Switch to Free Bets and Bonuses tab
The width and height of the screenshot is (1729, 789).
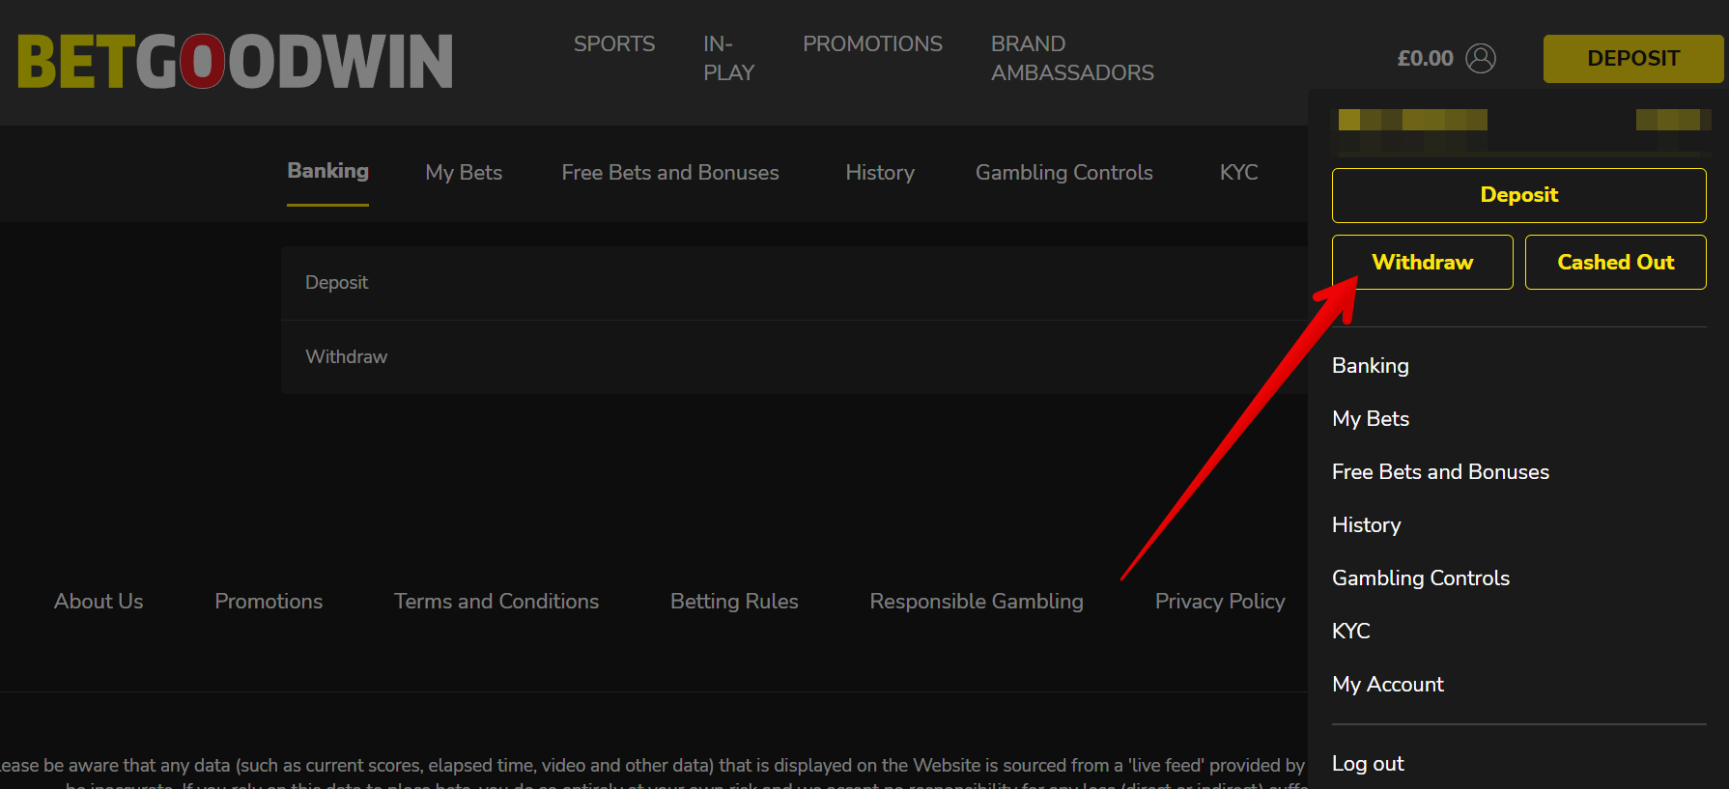[x=670, y=172]
